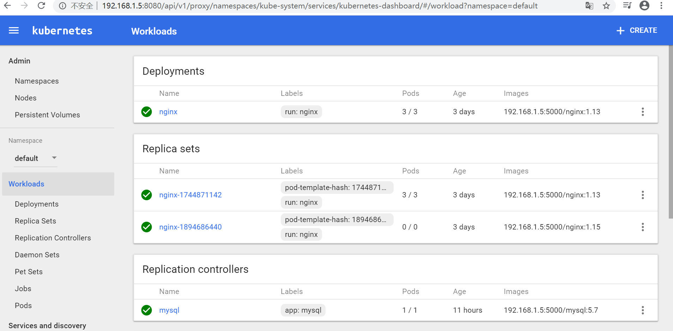This screenshot has width=673, height=331.
Task: Open the hamburger navigation menu
Action: [14, 31]
